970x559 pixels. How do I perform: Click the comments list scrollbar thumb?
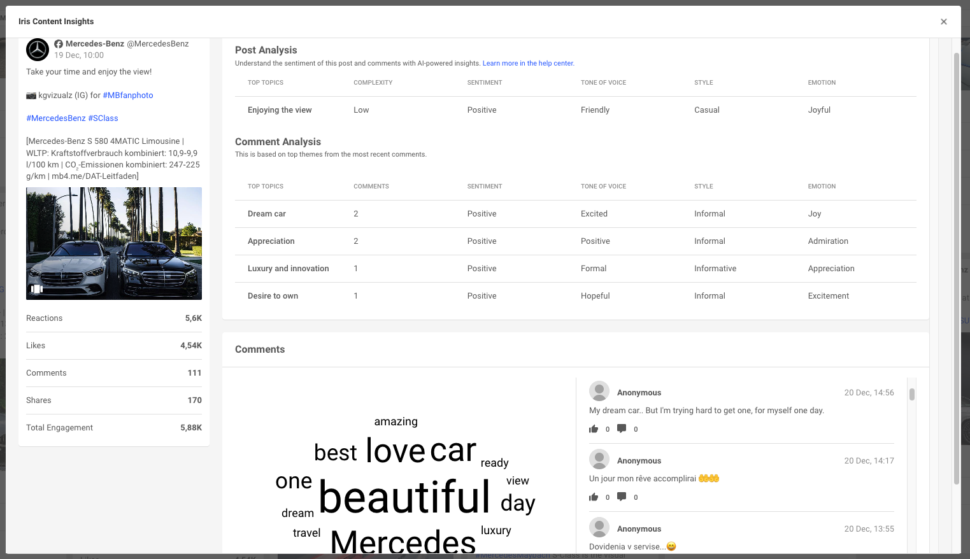pos(912,394)
